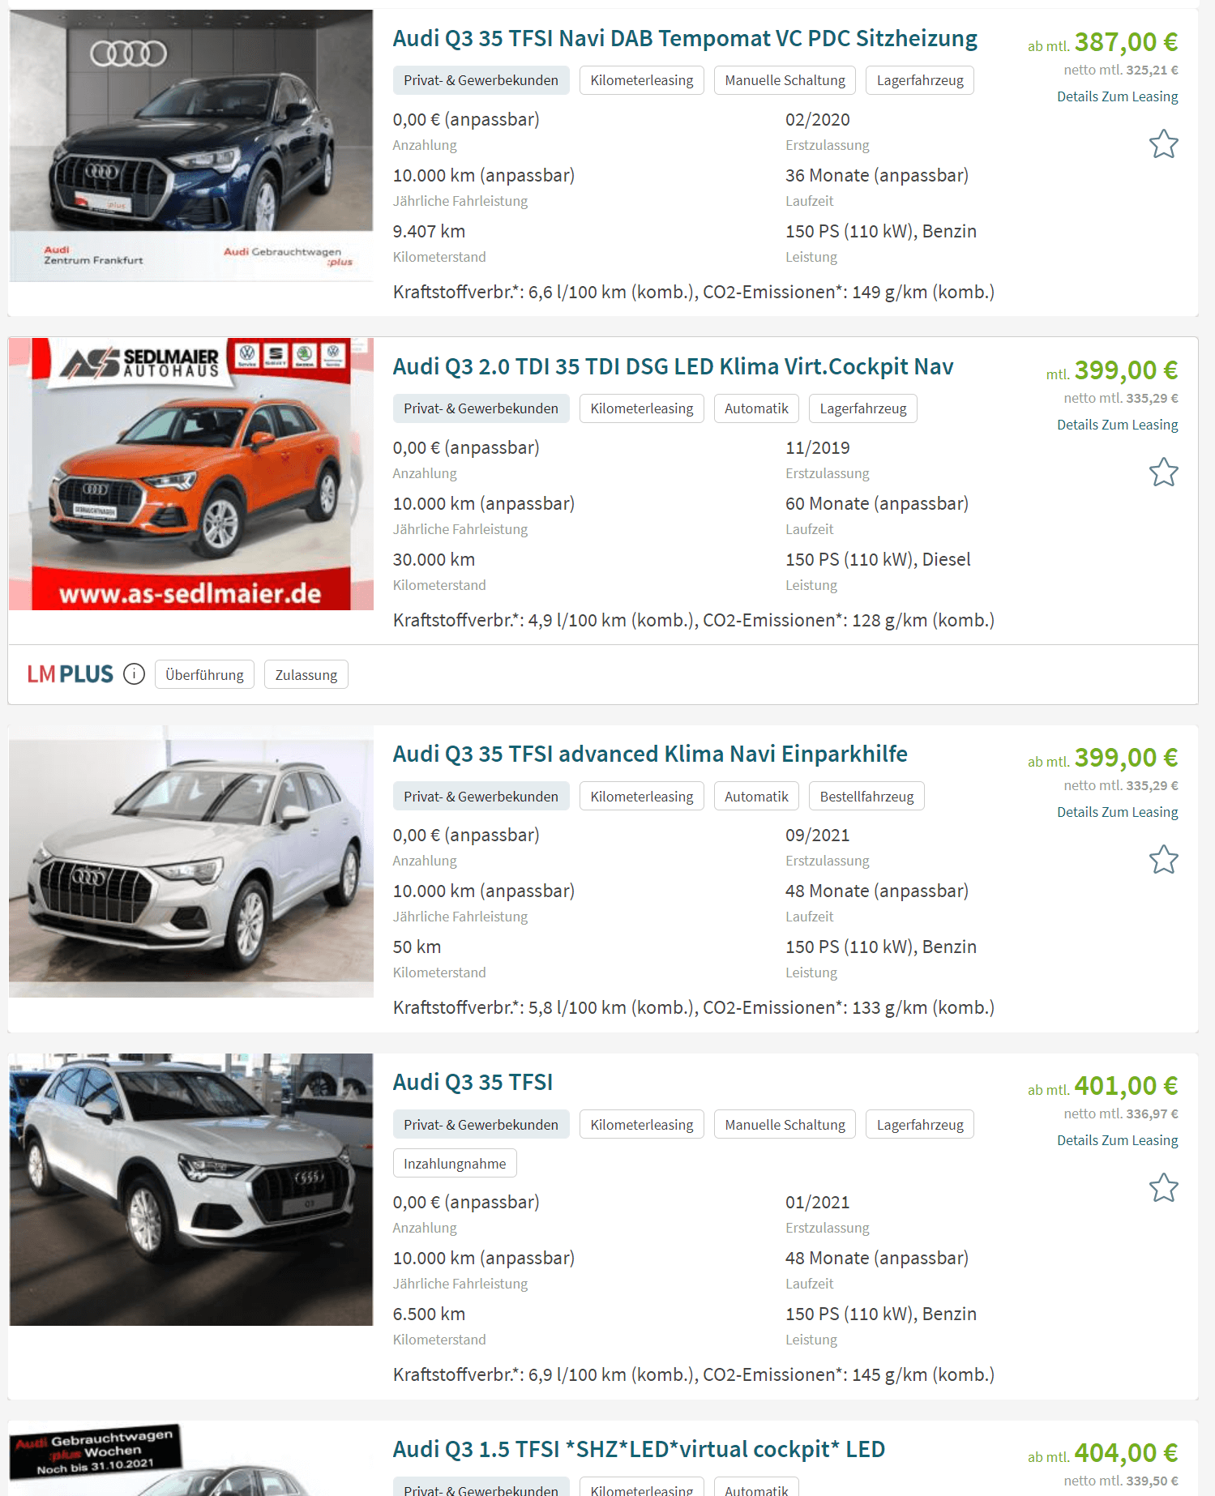Select Automatik tag on the orange Q3 listing
This screenshot has height=1496, width=1215.
[x=756, y=408]
